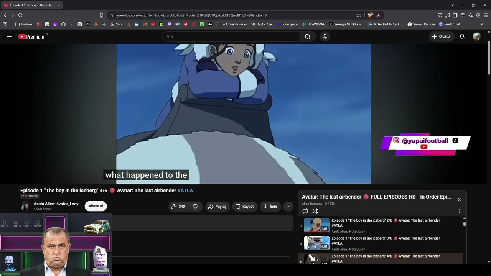The height and width of the screenshot is (276, 491).
Task: Open LinkedIn bookmark icon
Action: point(137,24)
